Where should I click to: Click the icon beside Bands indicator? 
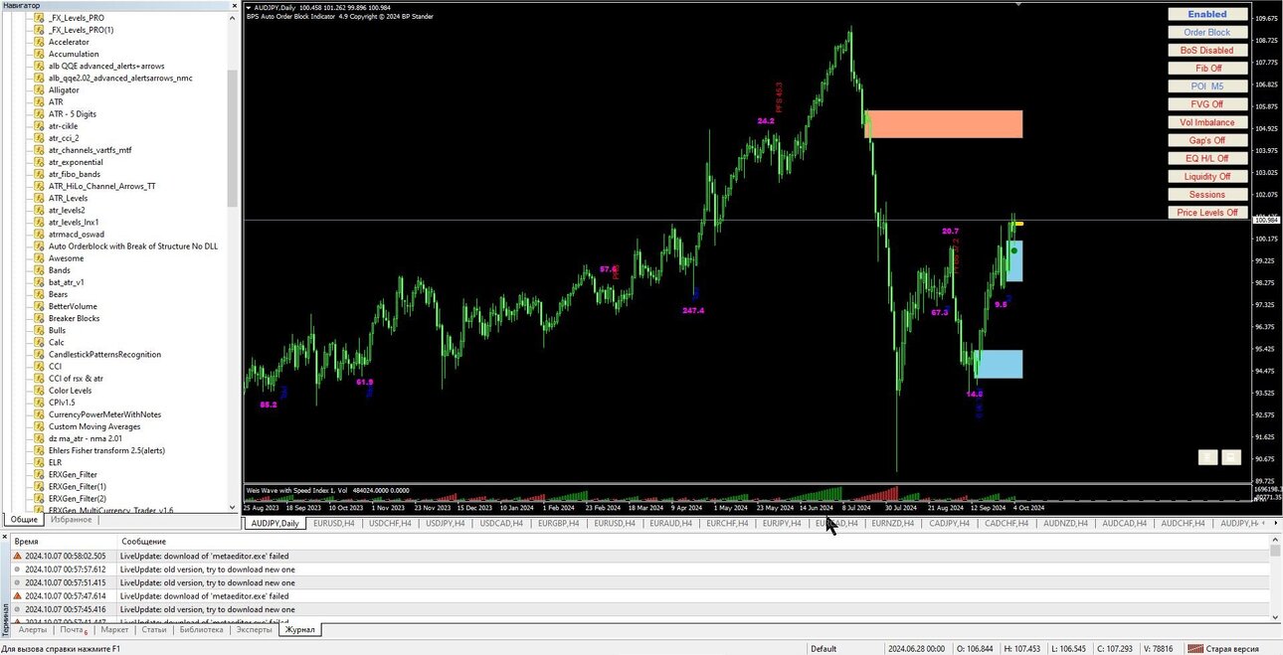pyautogui.click(x=39, y=270)
